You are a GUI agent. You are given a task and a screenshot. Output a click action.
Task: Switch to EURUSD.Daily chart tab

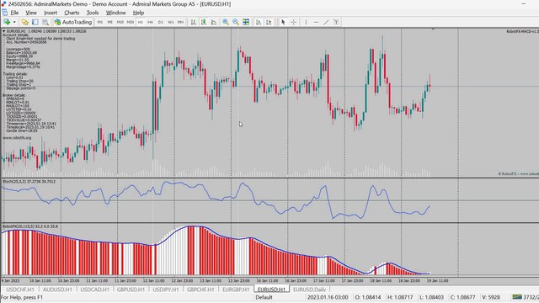click(309, 290)
